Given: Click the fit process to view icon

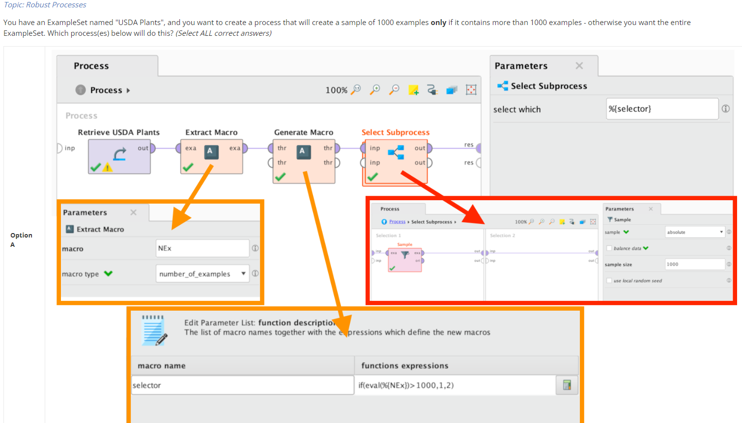Looking at the screenshot, I should tap(471, 90).
